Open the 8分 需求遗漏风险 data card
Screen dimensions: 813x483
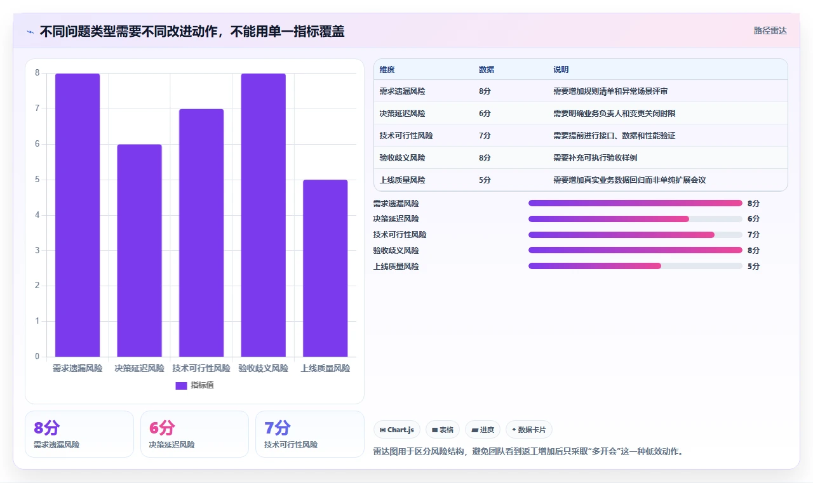(x=79, y=434)
